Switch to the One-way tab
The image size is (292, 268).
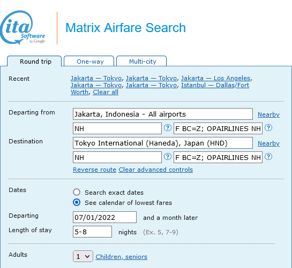89,61
